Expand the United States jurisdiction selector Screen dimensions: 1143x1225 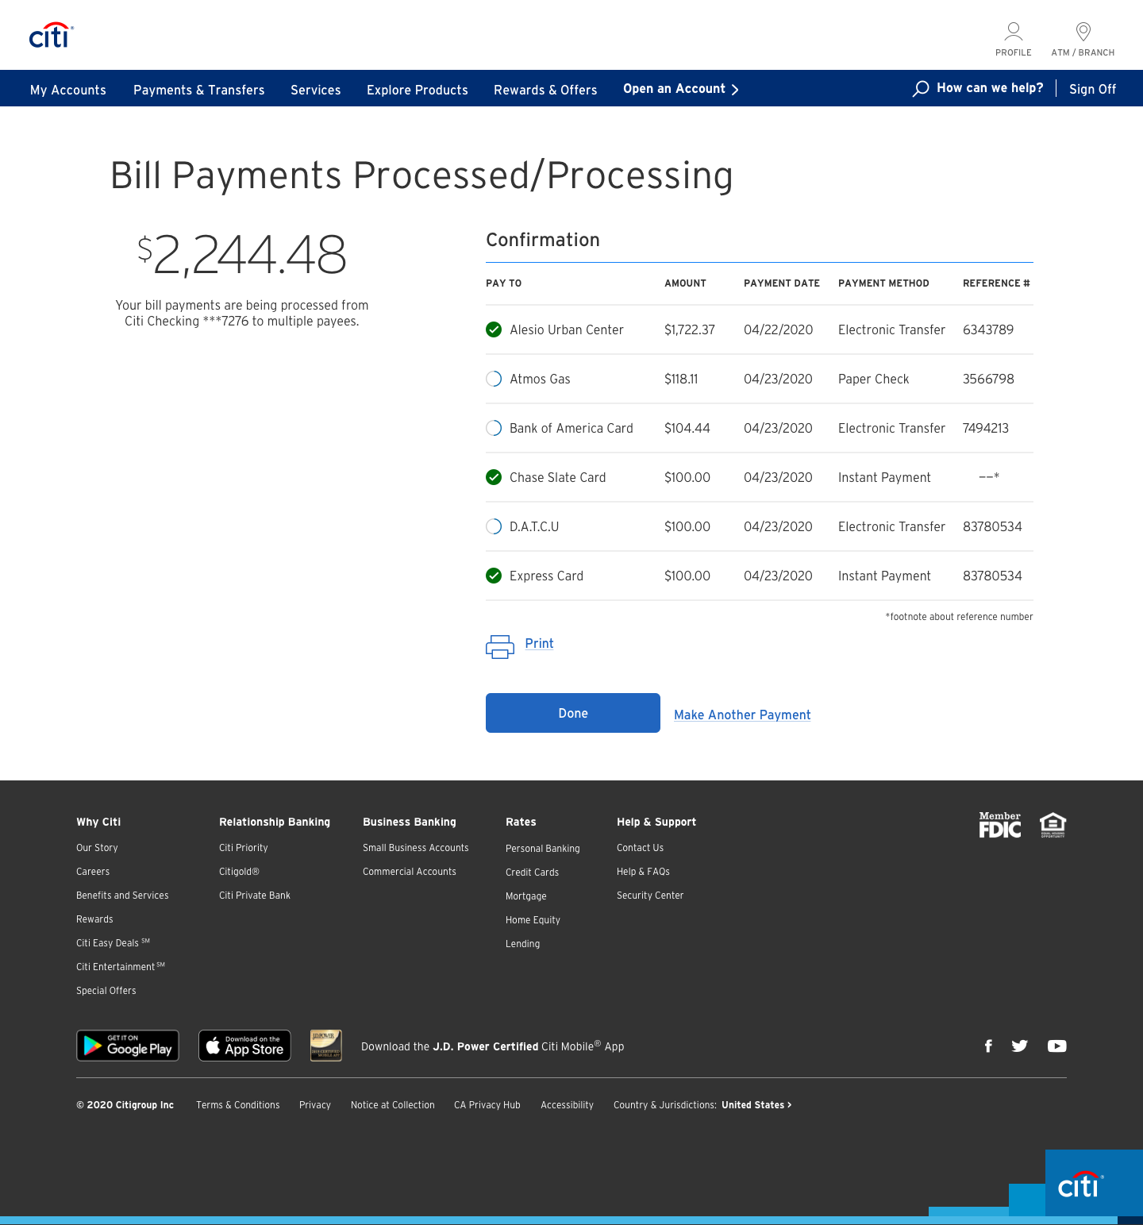point(756,1104)
